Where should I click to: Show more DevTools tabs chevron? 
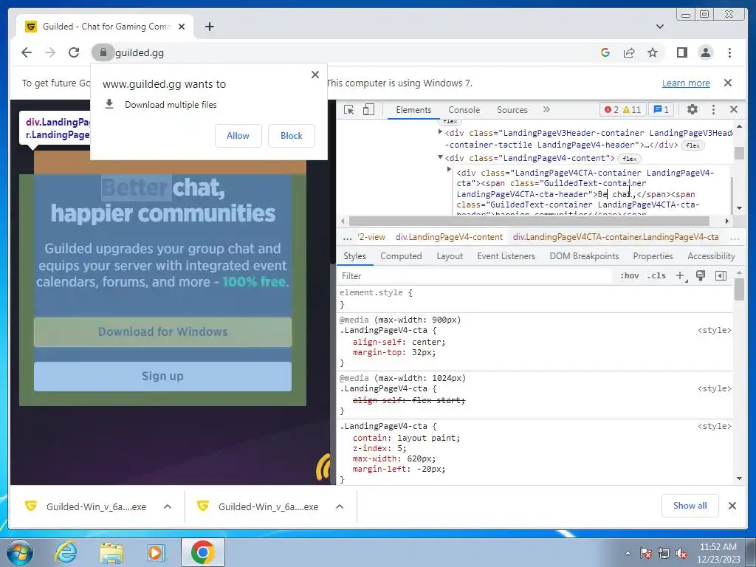coord(546,109)
